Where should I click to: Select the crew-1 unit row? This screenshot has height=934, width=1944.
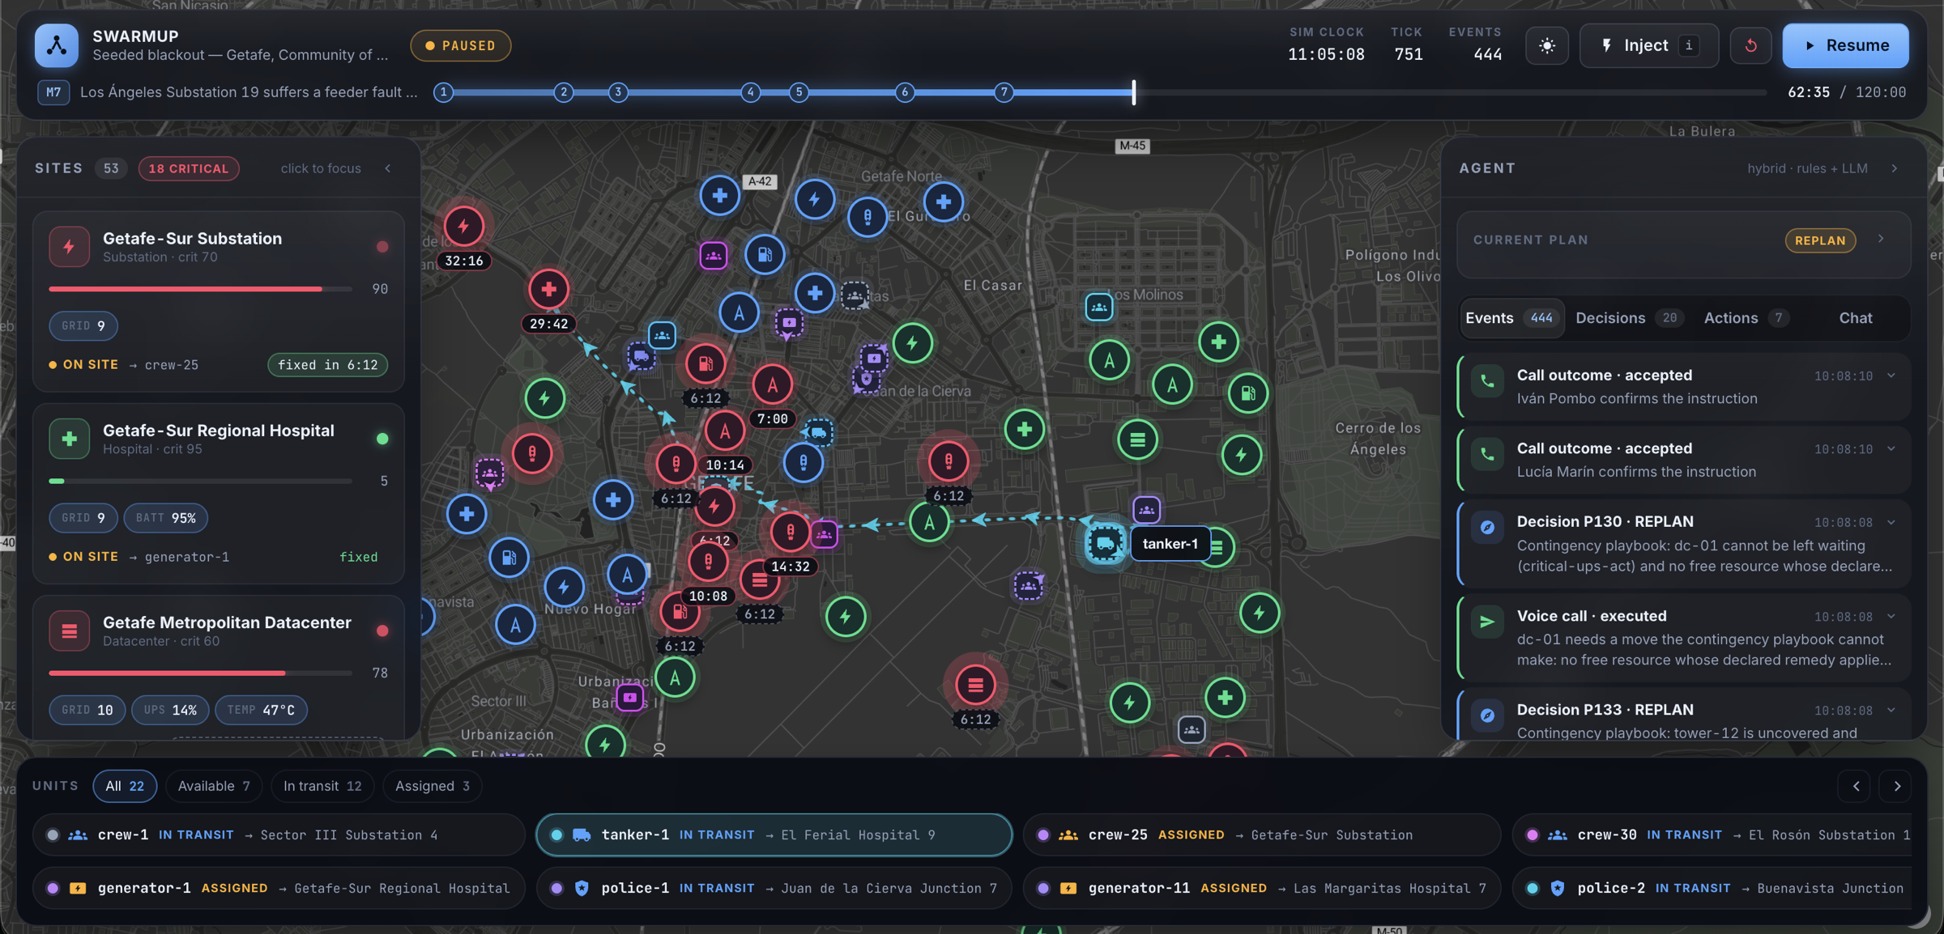279,834
